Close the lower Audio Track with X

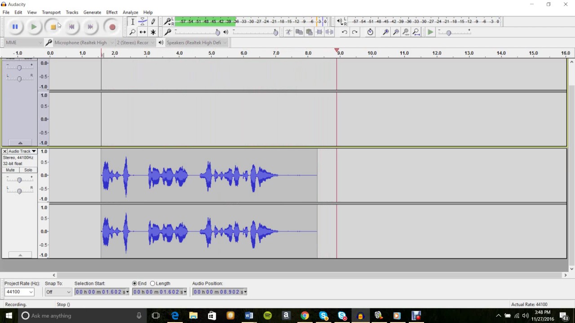[x=4, y=151]
